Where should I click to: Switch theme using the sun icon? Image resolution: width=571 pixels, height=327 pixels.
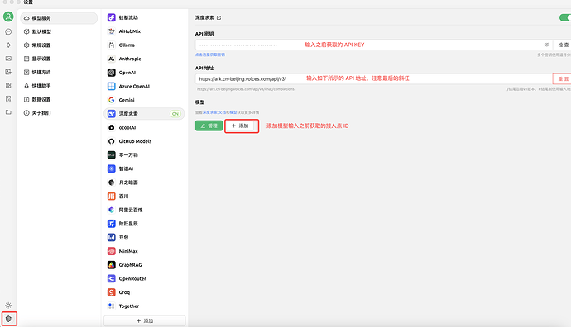8,306
